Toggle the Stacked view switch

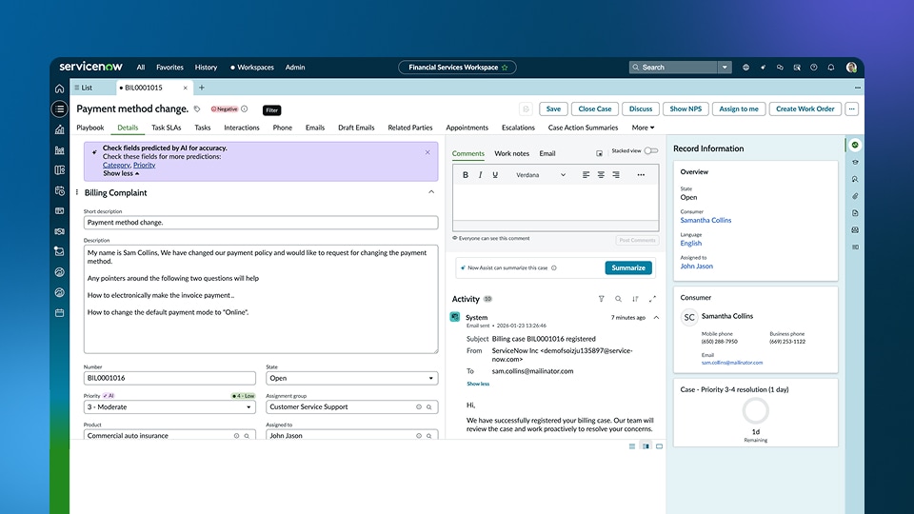651,151
